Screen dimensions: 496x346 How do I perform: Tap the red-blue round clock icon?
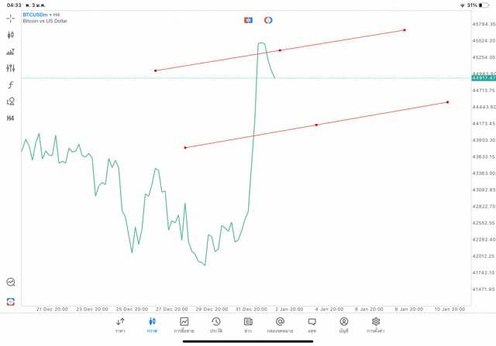click(268, 19)
